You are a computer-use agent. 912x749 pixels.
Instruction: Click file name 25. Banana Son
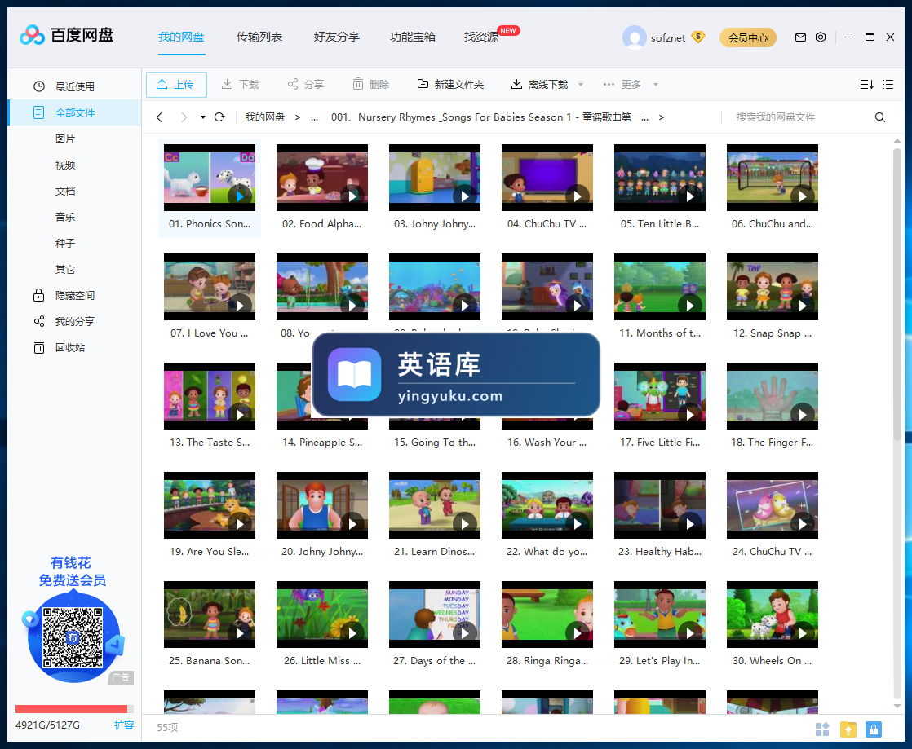tap(210, 661)
